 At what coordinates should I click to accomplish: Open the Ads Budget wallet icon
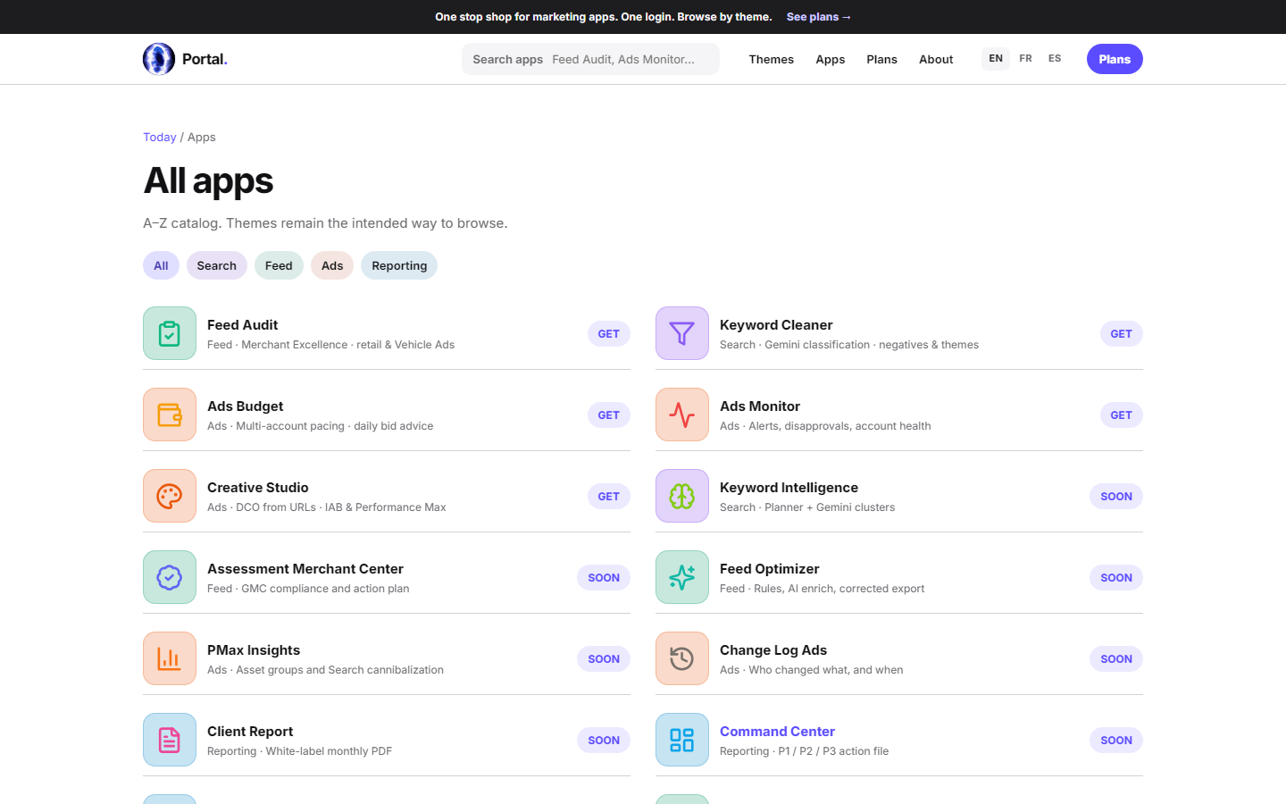[170, 415]
